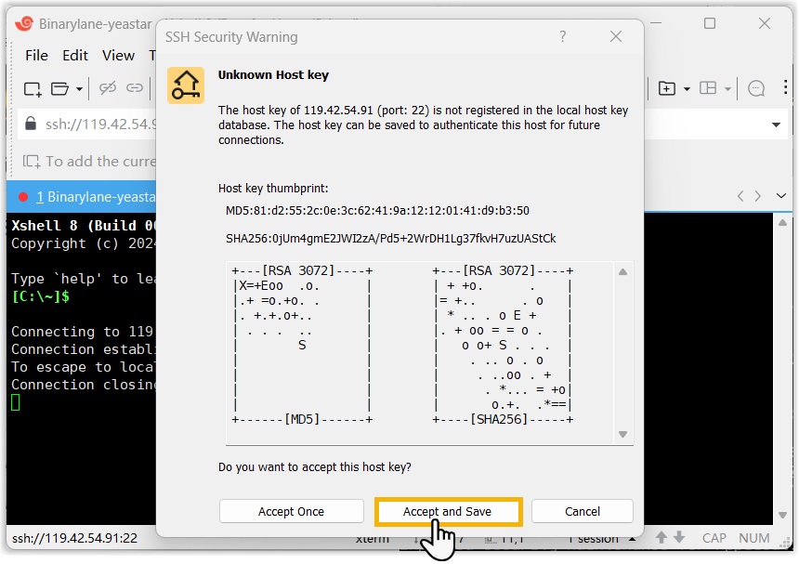Click the Accept Once button
The image size is (799, 564).
coord(291,511)
